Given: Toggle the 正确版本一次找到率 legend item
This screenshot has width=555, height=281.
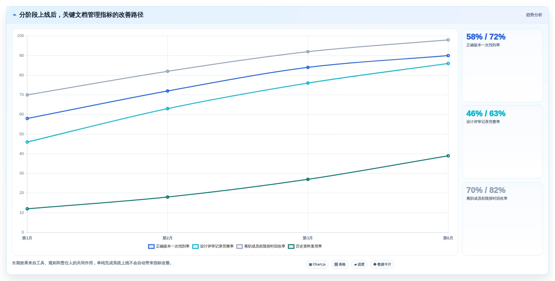Looking at the screenshot, I should click(x=169, y=247).
